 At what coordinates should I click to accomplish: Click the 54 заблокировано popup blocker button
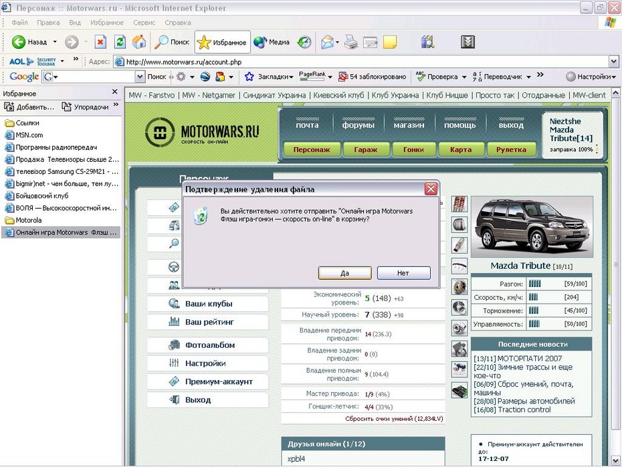pos(372,76)
